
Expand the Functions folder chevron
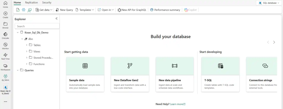point(27,64)
